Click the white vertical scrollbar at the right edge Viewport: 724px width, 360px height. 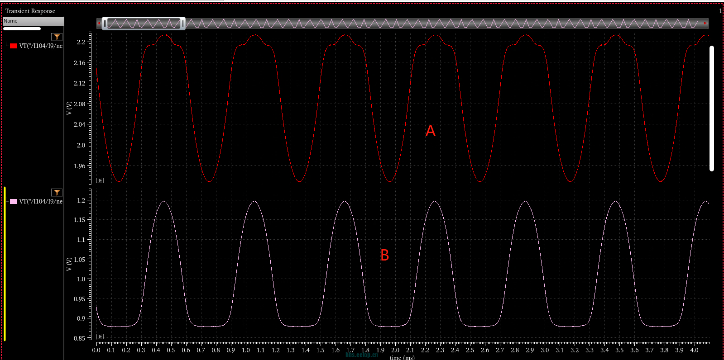click(712, 109)
